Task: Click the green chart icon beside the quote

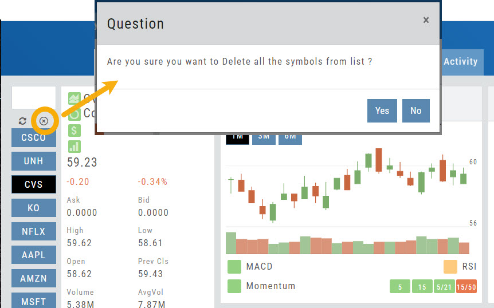Action: point(74,99)
